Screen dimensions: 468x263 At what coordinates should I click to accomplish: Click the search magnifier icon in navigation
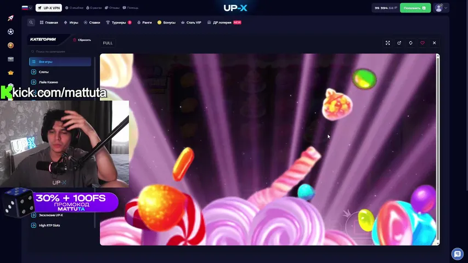point(31,22)
